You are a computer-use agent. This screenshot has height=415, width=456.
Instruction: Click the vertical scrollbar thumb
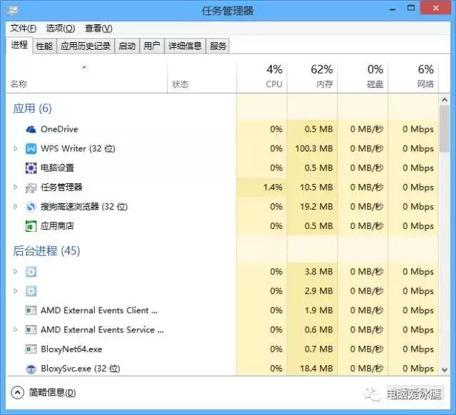coord(445,129)
